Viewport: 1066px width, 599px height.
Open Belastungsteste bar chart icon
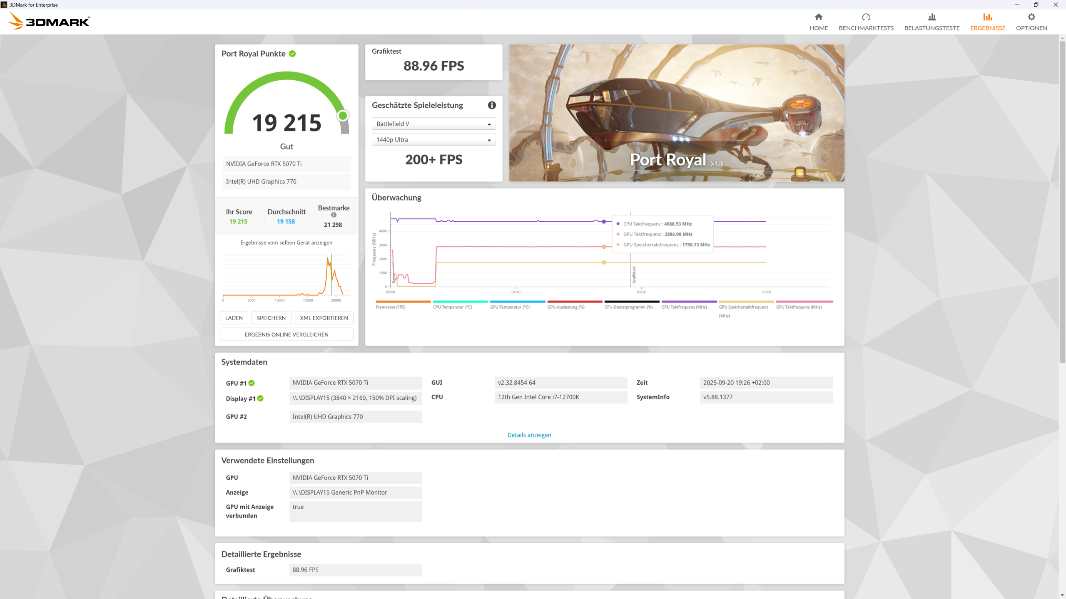[x=932, y=17]
